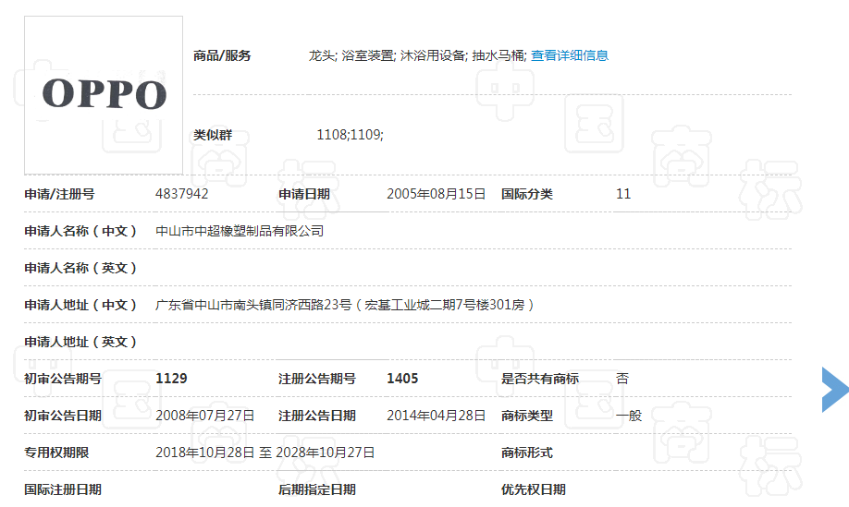Click the 优先权日期 label
Screen dimensions: 849x507
(534, 489)
